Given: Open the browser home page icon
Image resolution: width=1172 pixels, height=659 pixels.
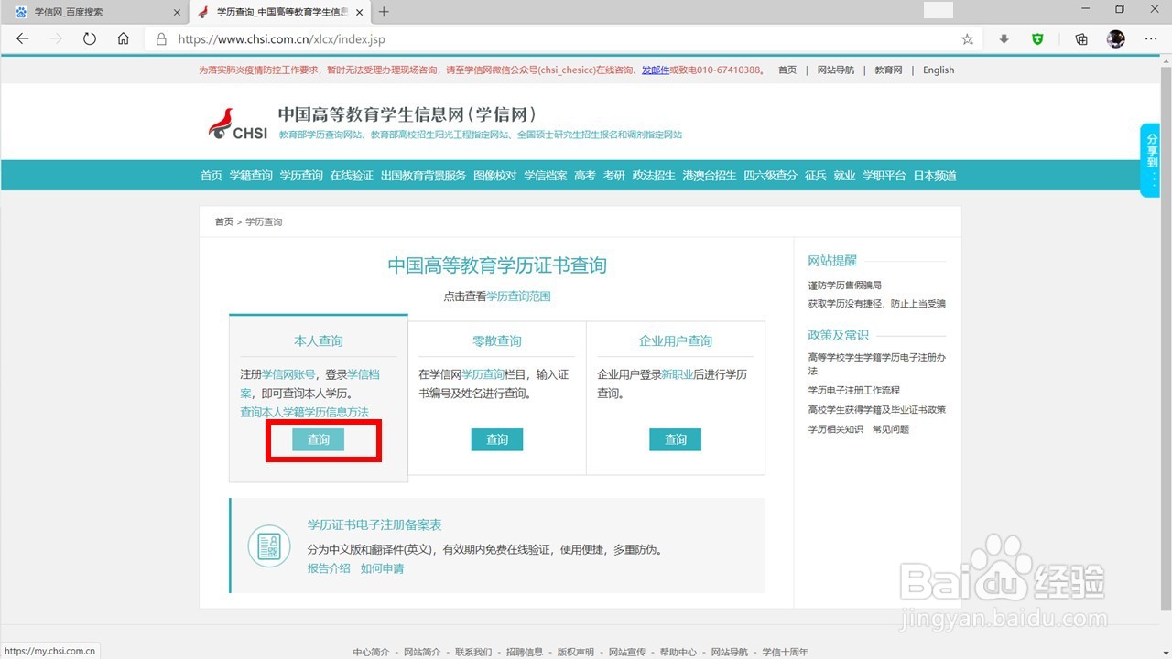Looking at the screenshot, I should (x=123, y=38).
